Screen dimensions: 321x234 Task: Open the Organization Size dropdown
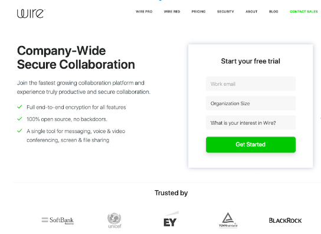(251, 103)
